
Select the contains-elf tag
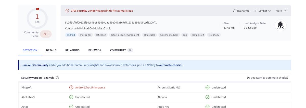198,35
